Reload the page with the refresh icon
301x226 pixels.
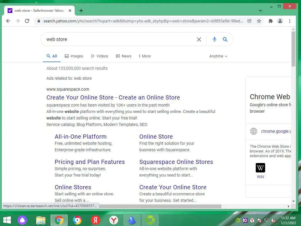point(27,21)
